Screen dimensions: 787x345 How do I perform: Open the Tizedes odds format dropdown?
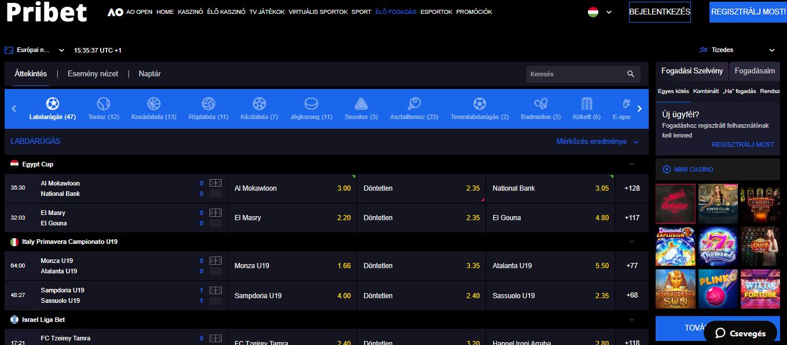coord(772,50)
